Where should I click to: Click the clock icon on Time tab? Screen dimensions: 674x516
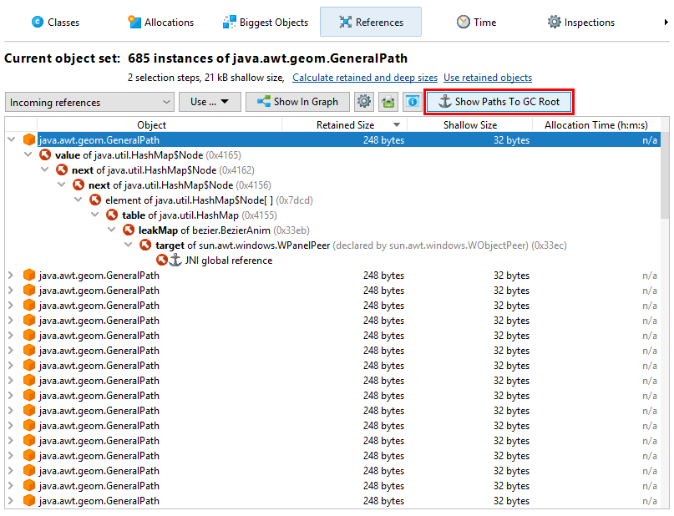tap(464, 22)
